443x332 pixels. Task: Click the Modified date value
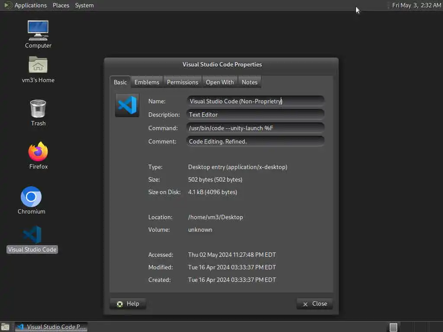coord(232,267)
